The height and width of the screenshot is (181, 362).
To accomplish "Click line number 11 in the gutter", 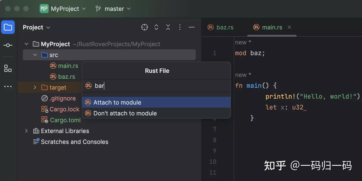I will coord(213,172).
